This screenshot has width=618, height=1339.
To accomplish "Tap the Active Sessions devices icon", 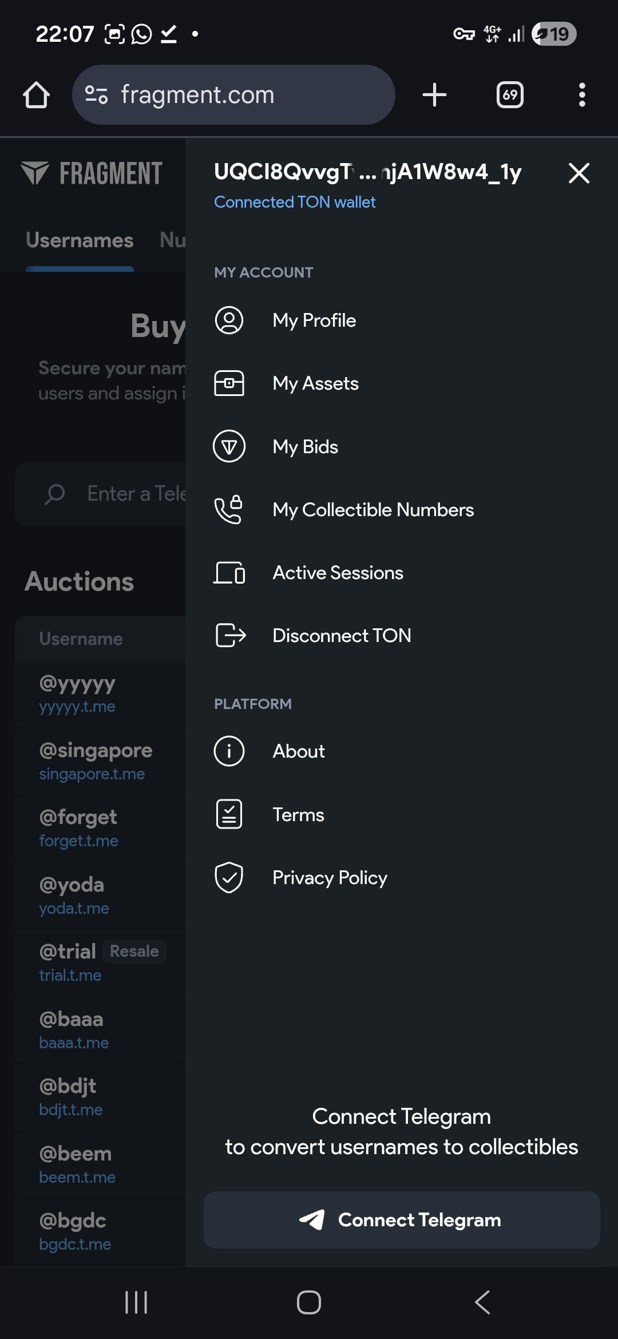I will click(x=229, y=573).
